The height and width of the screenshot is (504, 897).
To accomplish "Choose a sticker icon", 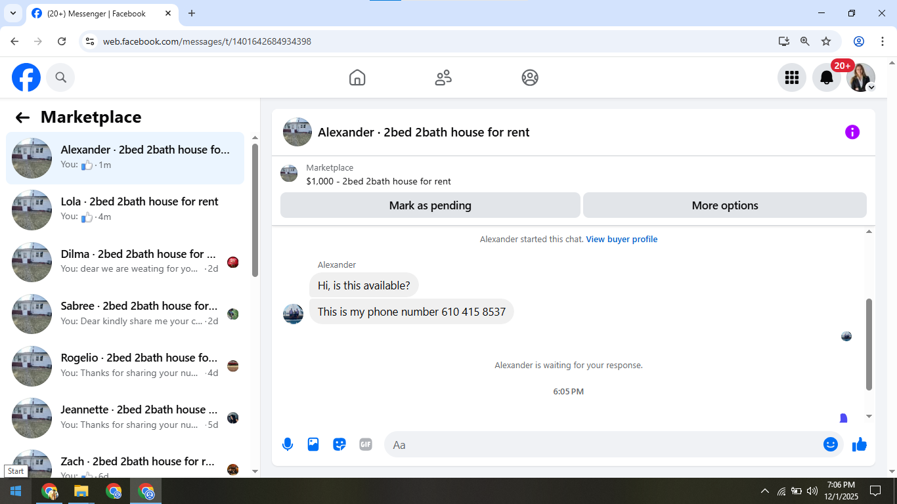I will [x=339, y=444].
